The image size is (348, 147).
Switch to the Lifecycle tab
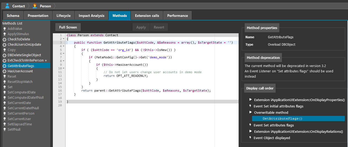[x=63, y=16]
